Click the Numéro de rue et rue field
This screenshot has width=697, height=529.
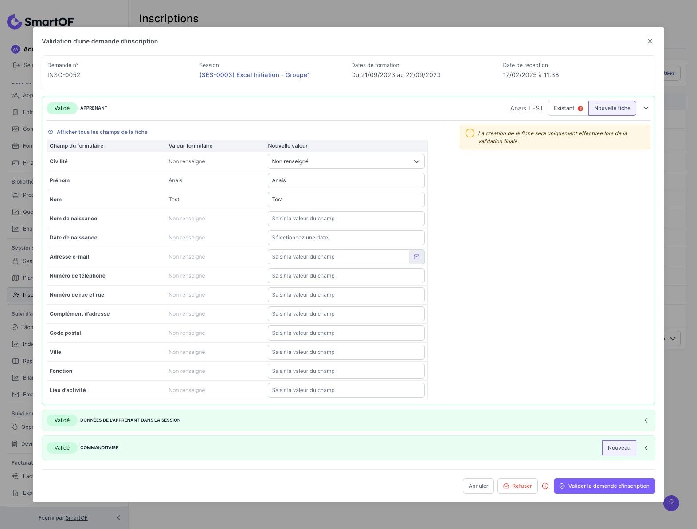(346, 295)
